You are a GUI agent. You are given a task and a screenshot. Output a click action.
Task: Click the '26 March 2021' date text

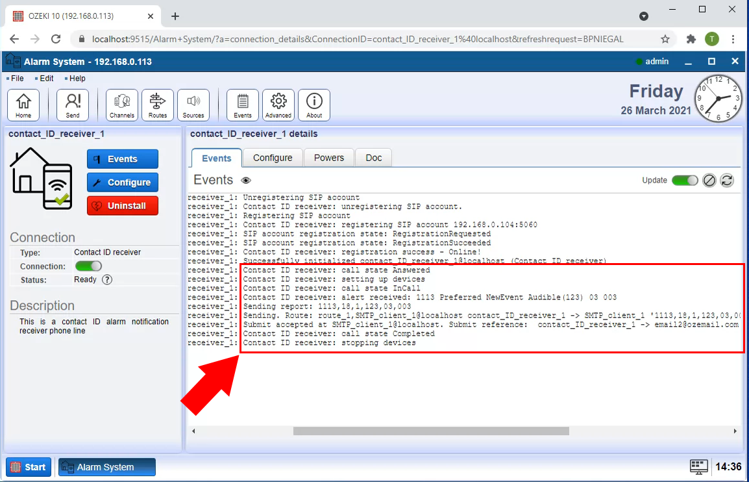pos(656,110)
